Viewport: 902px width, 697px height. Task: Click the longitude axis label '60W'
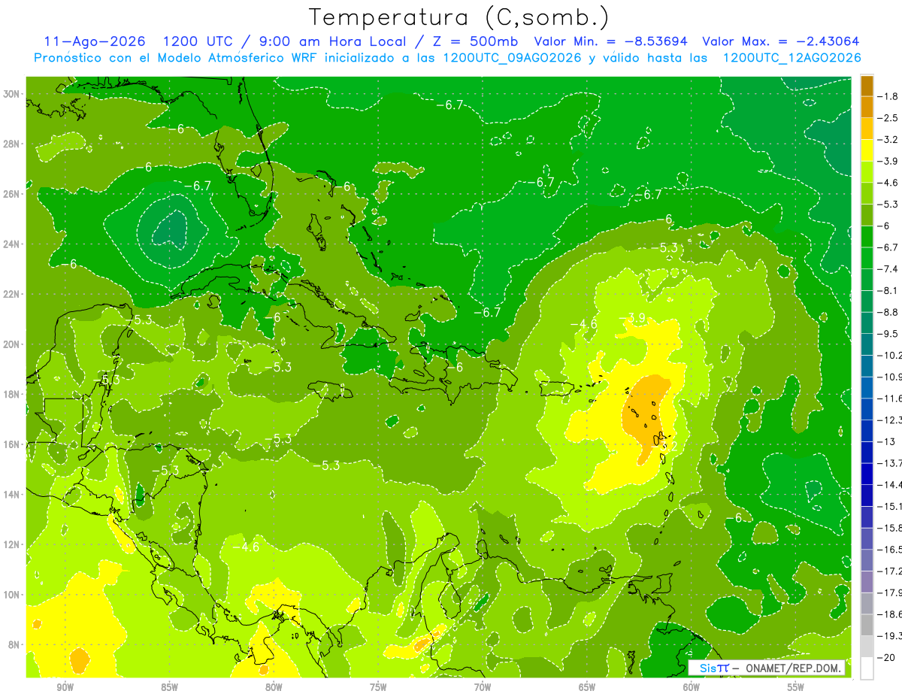[692, 687]
